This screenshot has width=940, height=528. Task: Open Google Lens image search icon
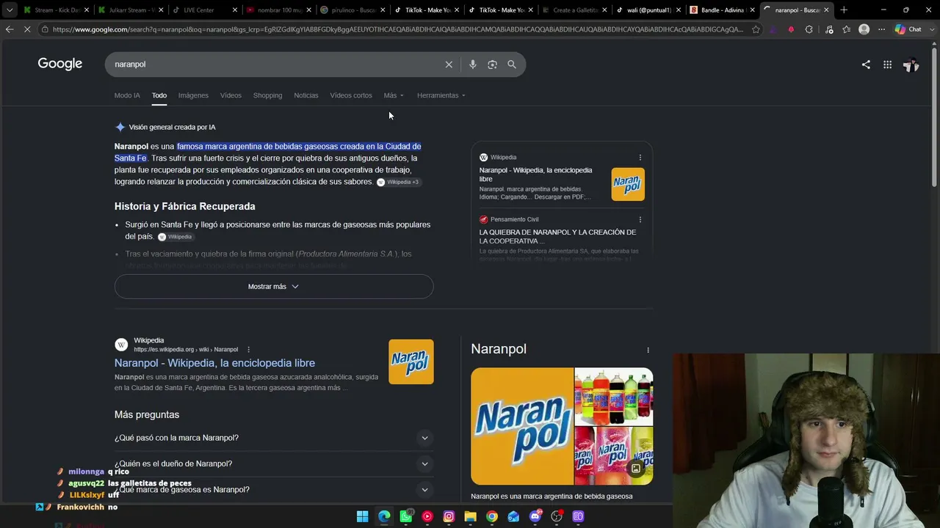[492, 65]
